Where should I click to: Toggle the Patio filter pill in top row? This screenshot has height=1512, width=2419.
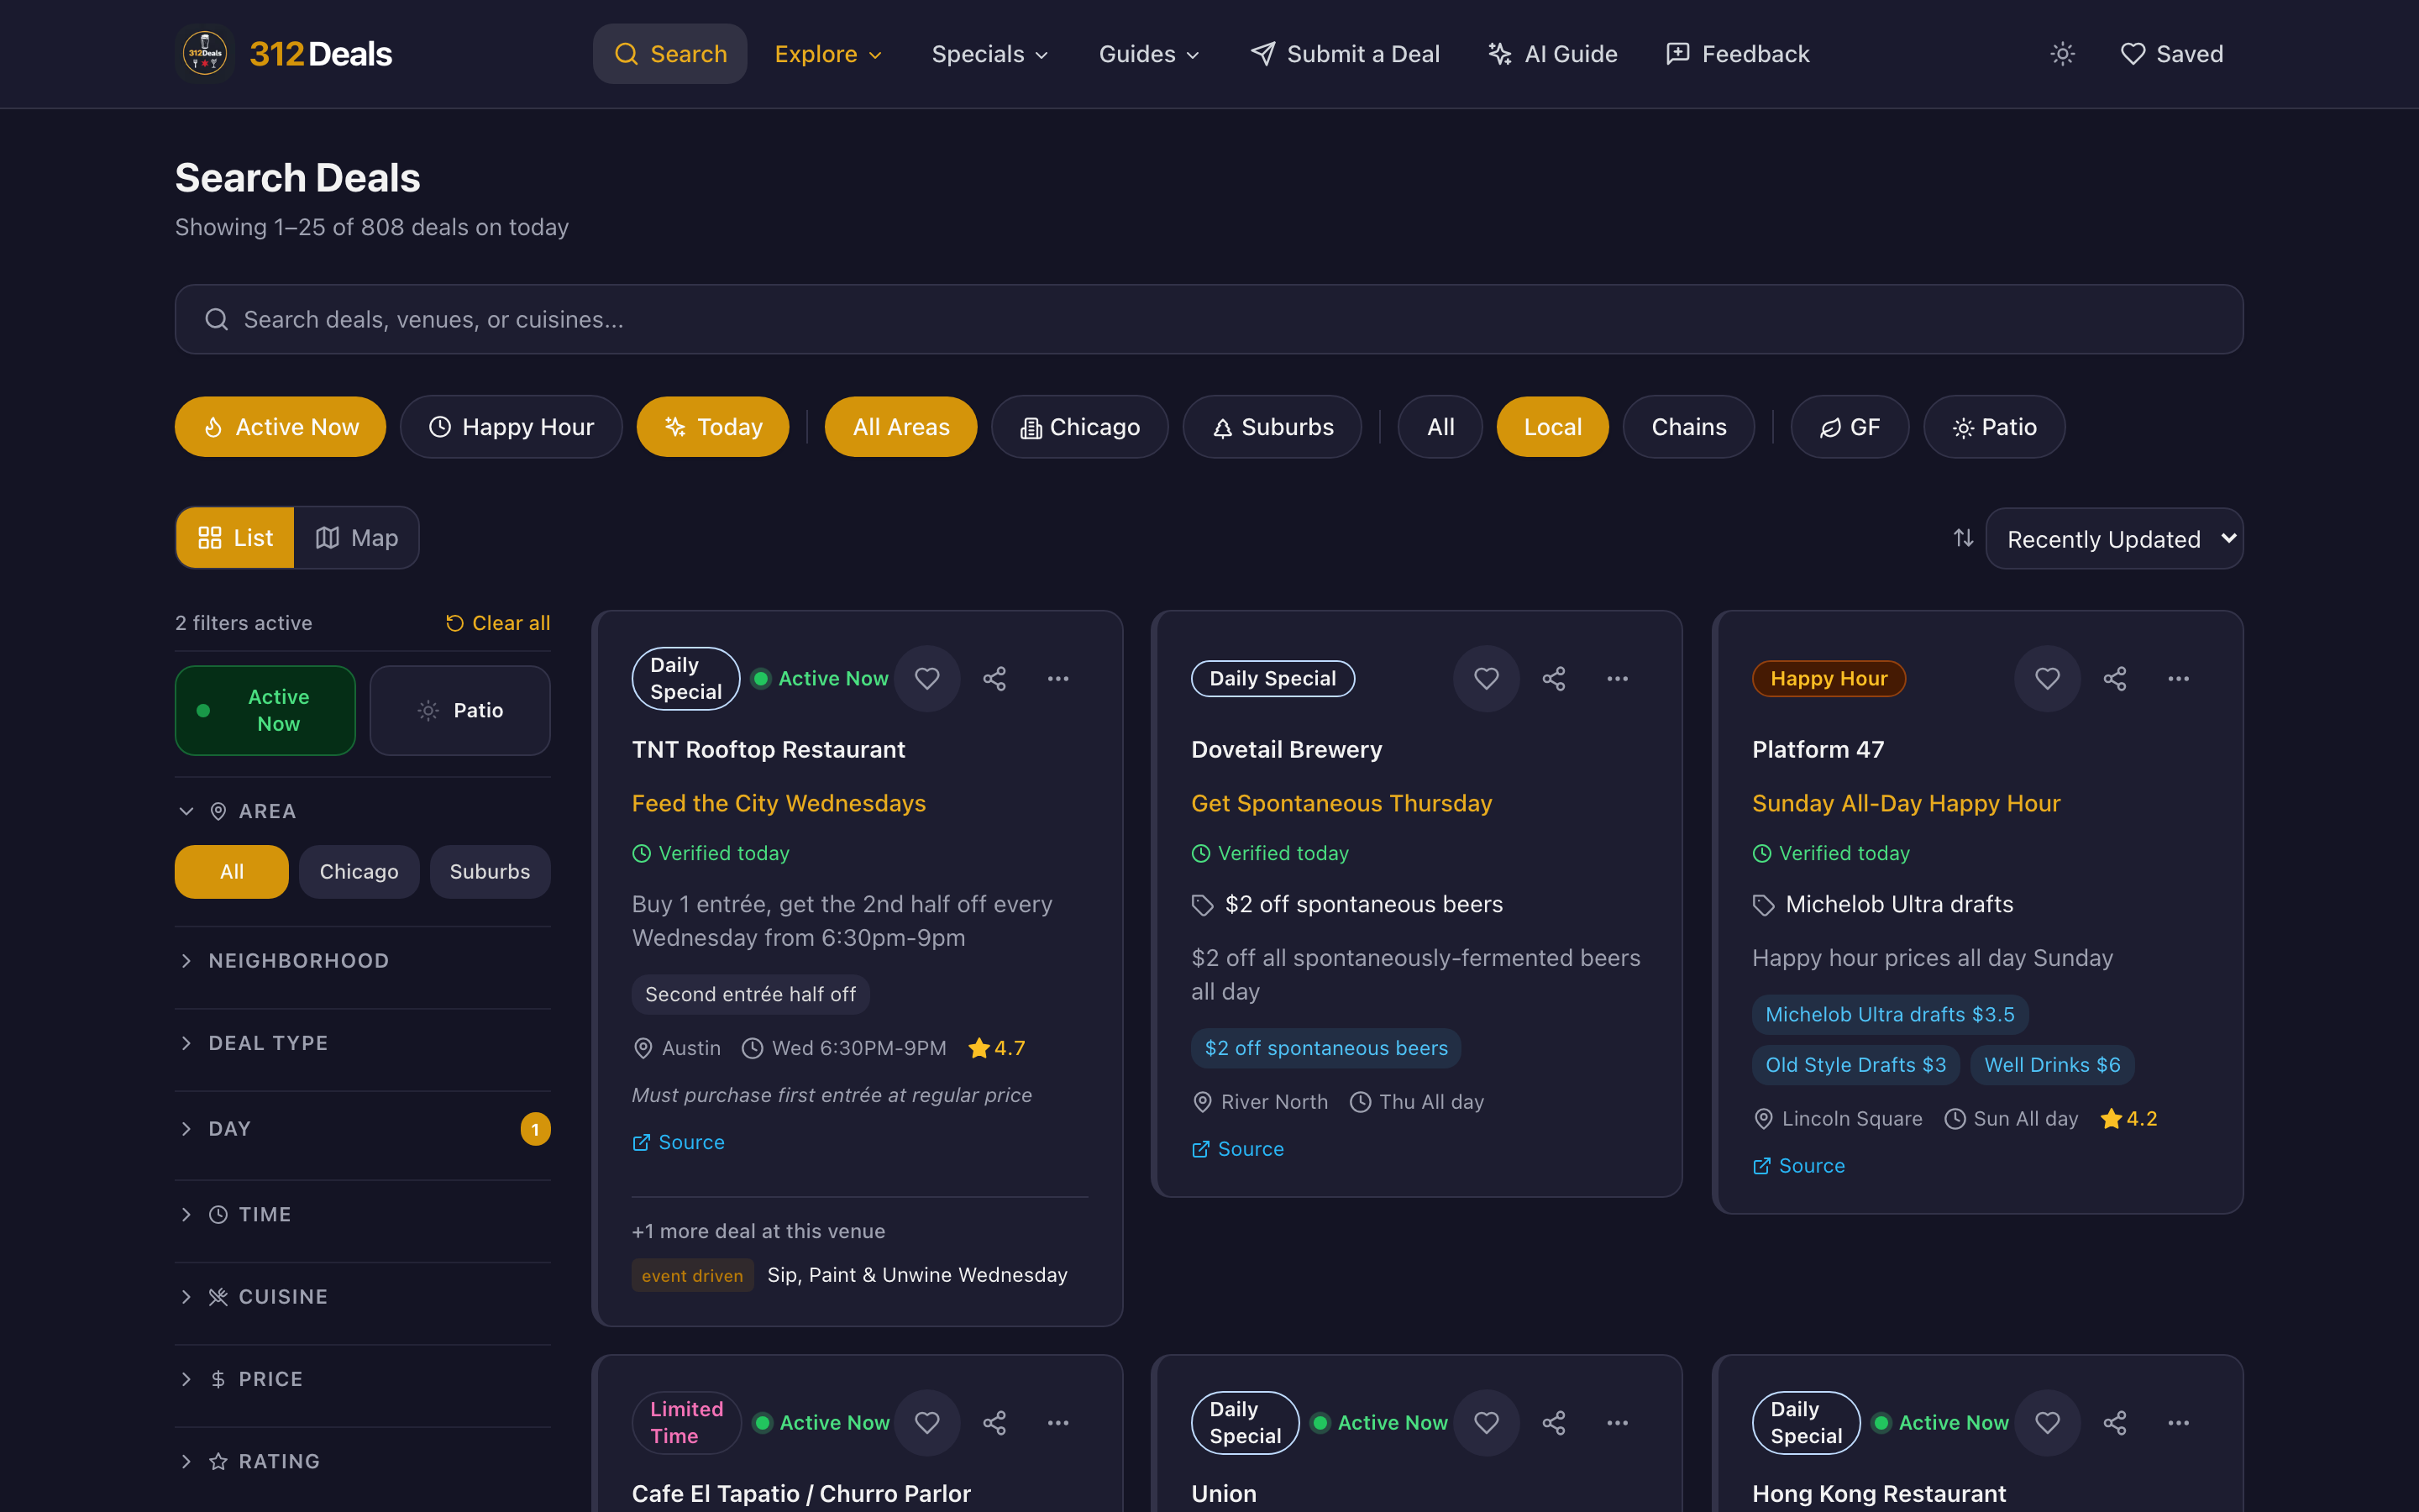pos(1994,427)
